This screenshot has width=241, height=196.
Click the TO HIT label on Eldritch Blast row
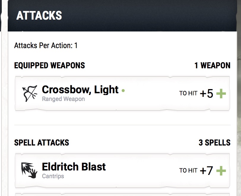[188, 170]
